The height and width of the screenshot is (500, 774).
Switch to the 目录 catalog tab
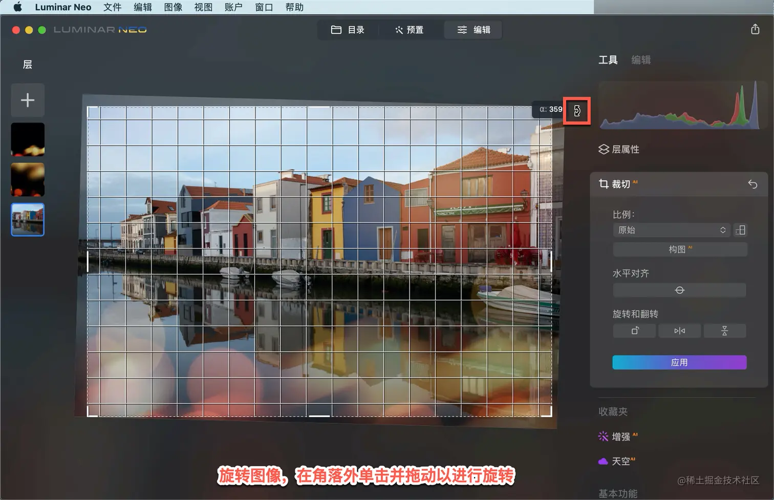pyautogui.click(x=348, y=30)
